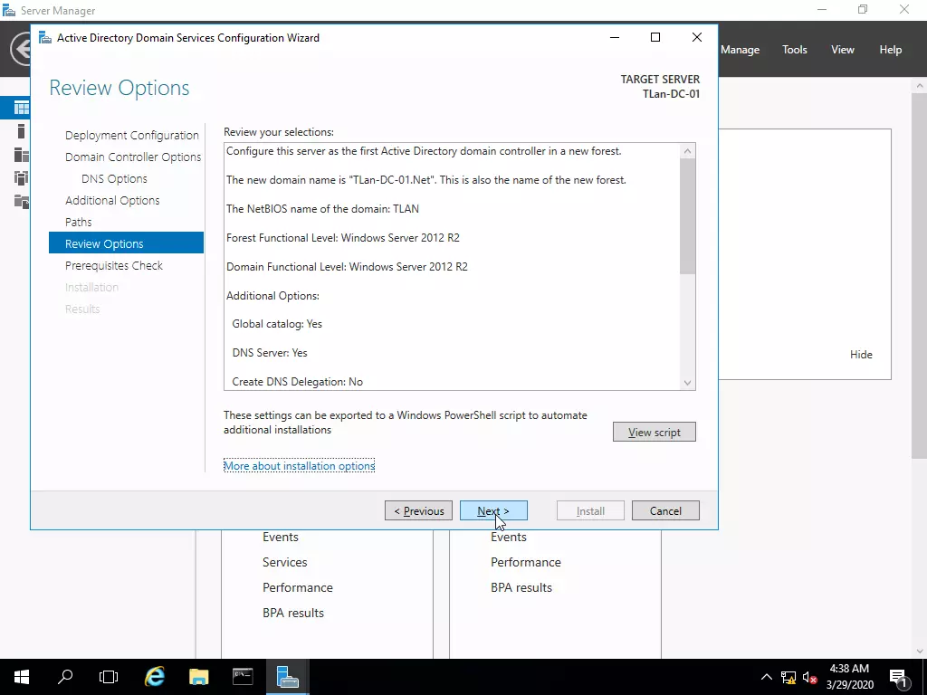Click the new domain name line 'TLan-DC-01.Net'
927x695 pixels.
tap(425, 180)
